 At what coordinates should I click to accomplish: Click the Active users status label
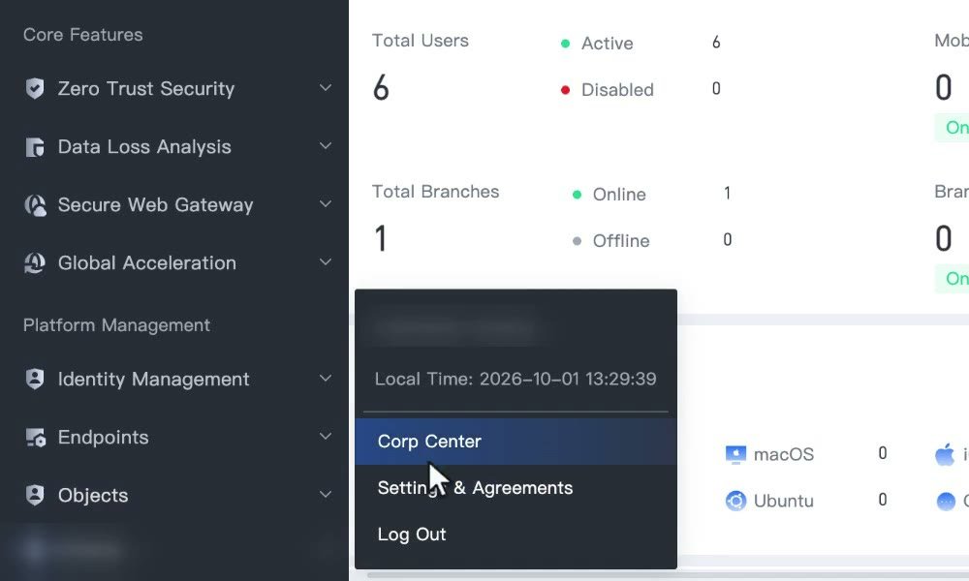pyautogui.click(x=607, y=44)
